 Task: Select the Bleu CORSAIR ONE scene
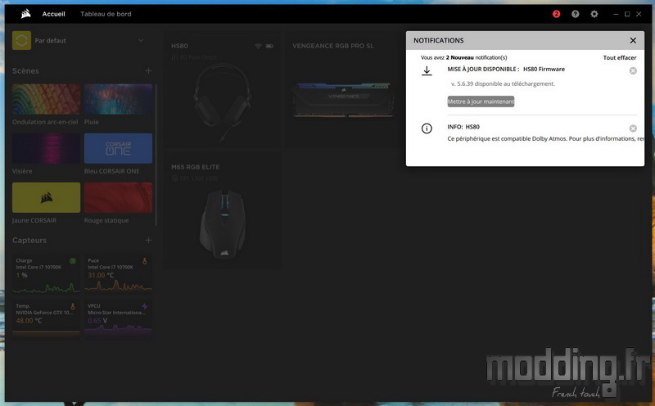(118, 148)
